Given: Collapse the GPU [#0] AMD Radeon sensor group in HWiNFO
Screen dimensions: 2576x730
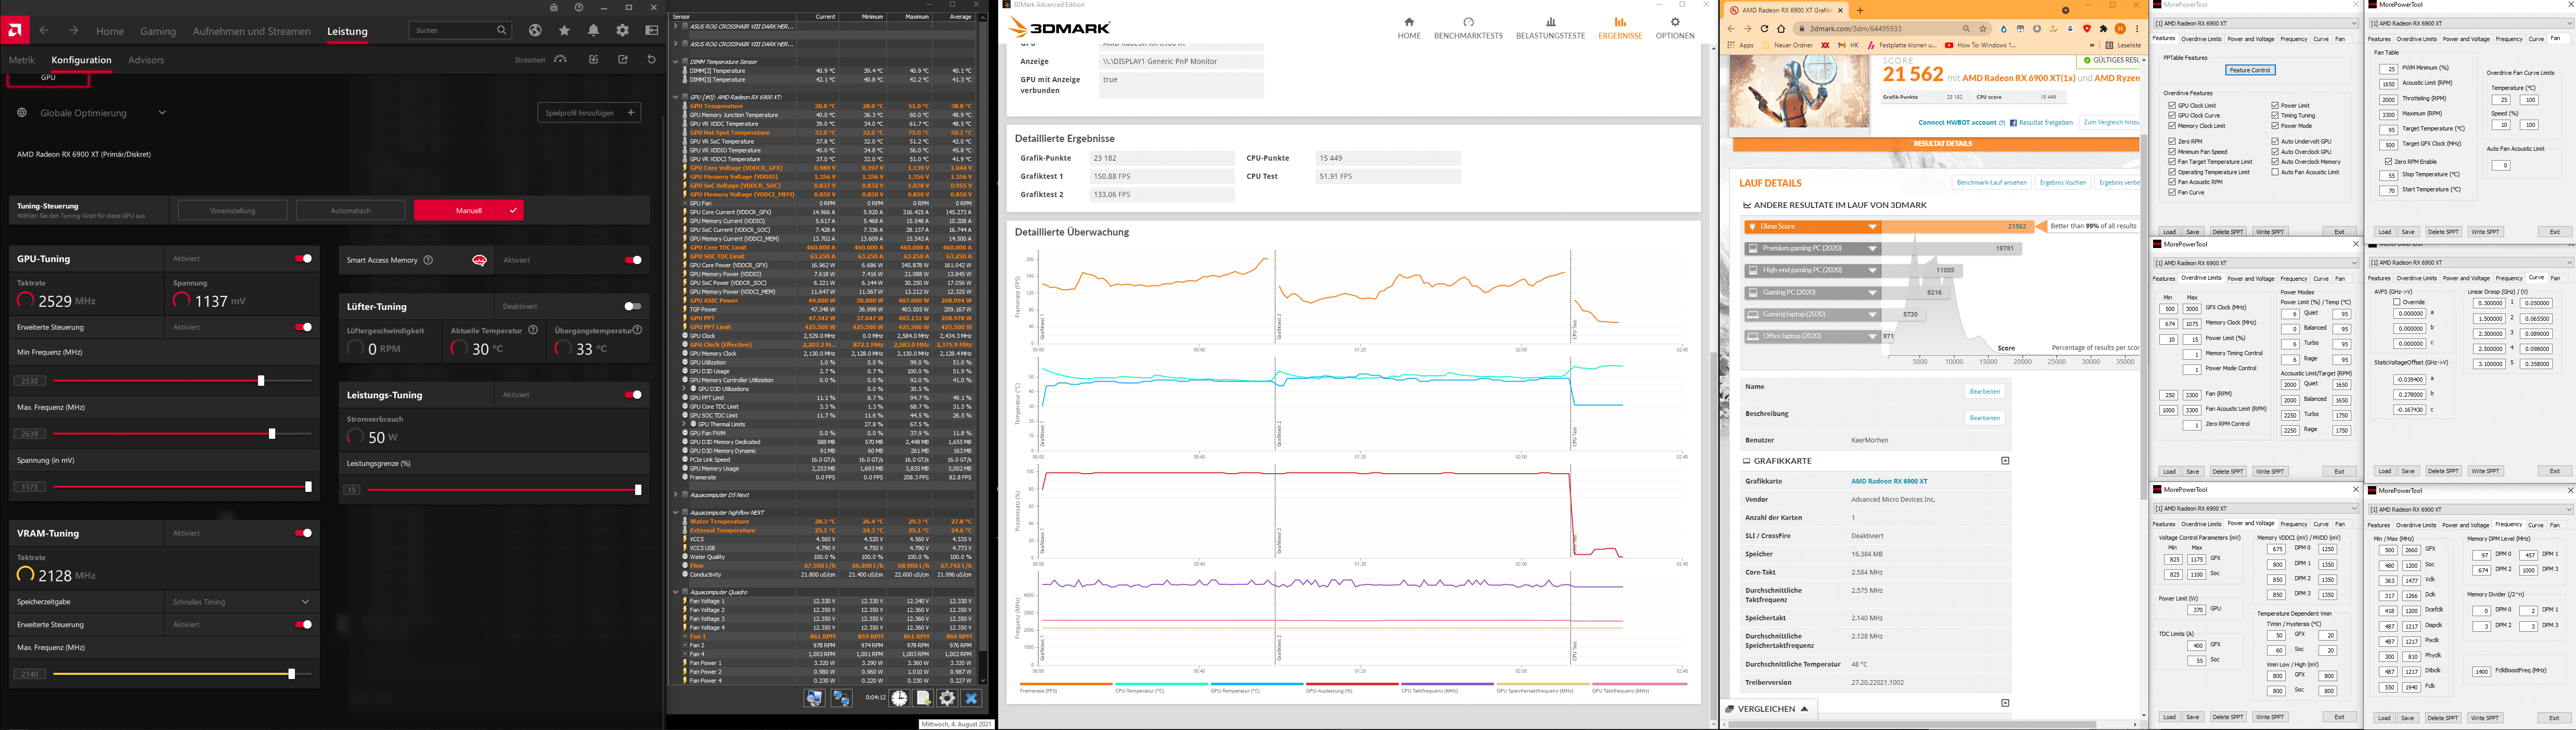Looking at the screenshot, I should 676,97.
